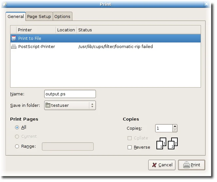Click the floppy disk icon beside Print to File

click(14, 38)
